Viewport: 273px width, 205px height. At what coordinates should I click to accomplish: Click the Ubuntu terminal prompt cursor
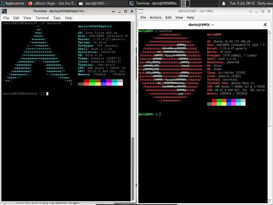tap(160, 114)
